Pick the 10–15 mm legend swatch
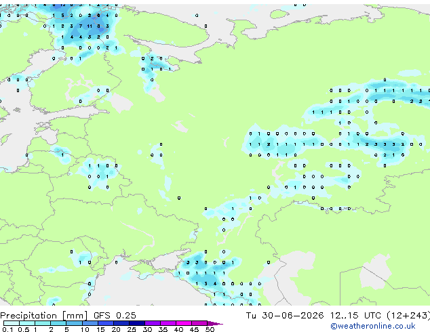The height and width of the screenshot is (332, 430). pos(90,323)
